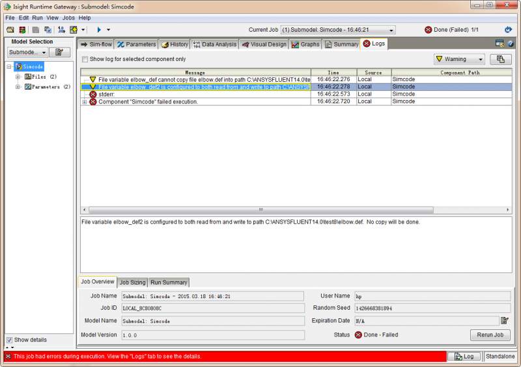The image size is (521, 367).
Task: Expand the Component Simcode failed execution row
Action: 85,102
